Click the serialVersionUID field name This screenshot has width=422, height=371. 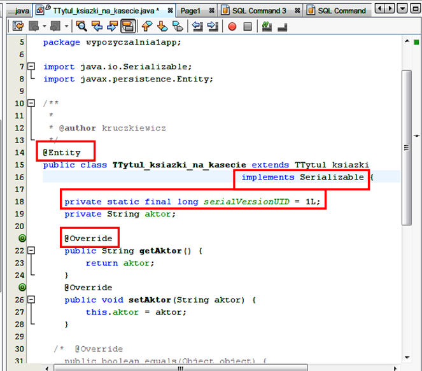[x=246, y=202]
